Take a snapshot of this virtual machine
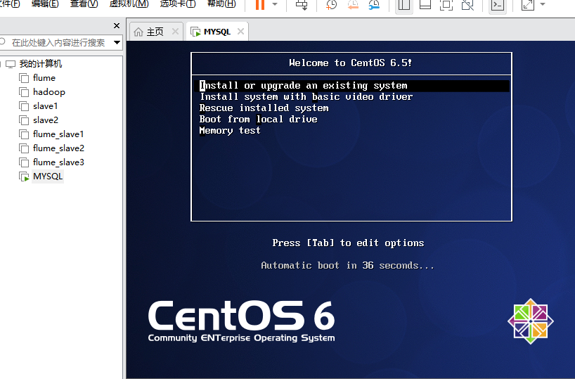Screen dimensions: 575x379 [x=331, y=5]
